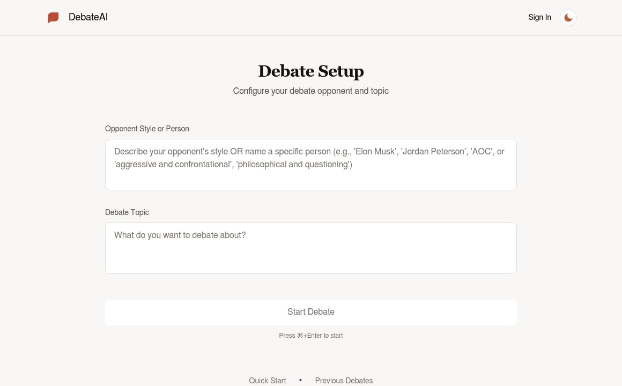Open the Sign In page
The image size is (622, 386).
(539, 17)
